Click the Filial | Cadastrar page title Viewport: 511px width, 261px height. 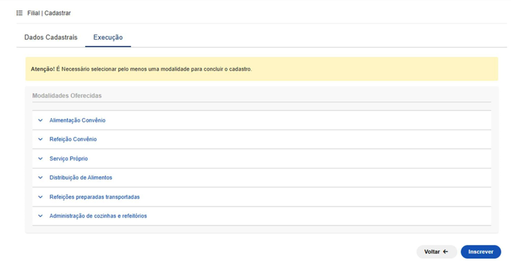(x=49, y=13)
